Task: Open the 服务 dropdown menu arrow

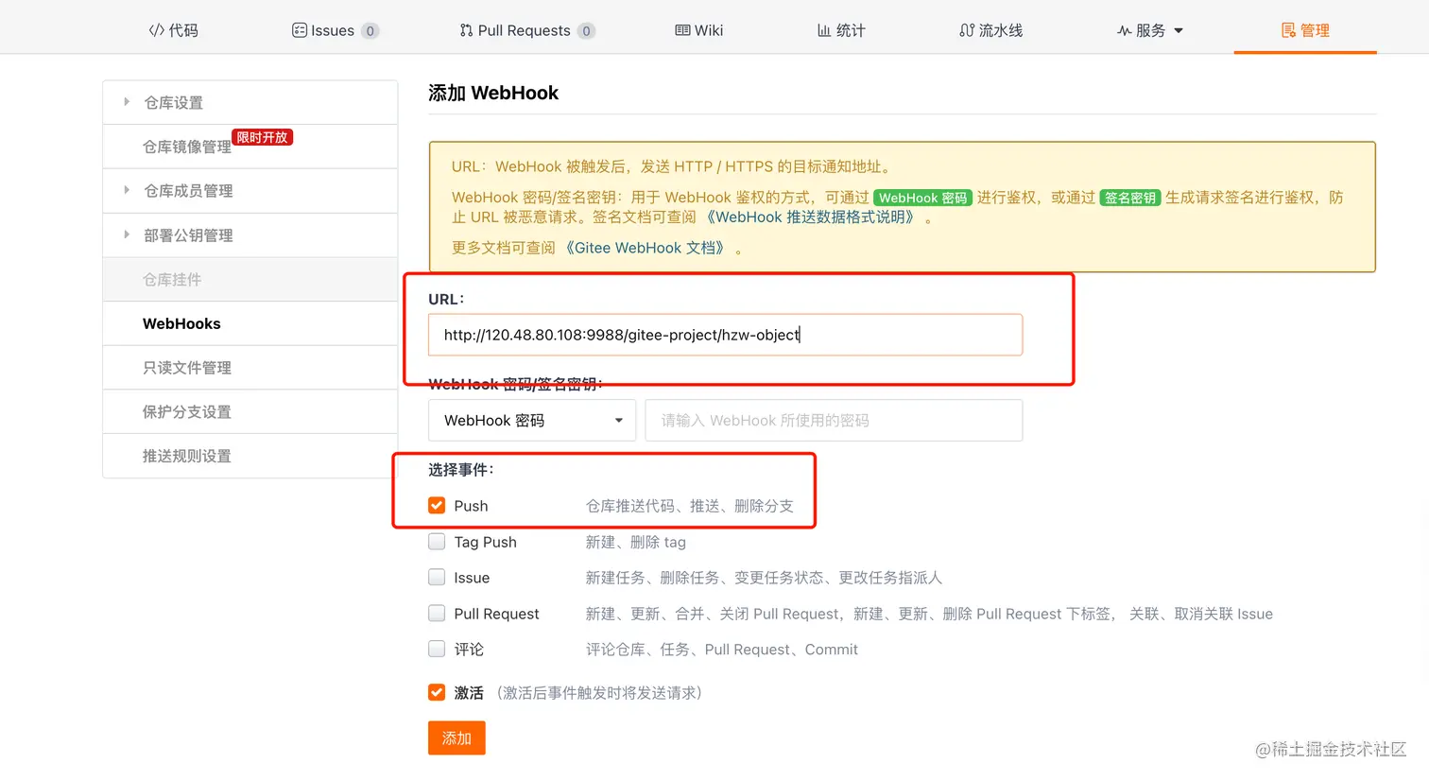Action: [x=1179, y=31]
